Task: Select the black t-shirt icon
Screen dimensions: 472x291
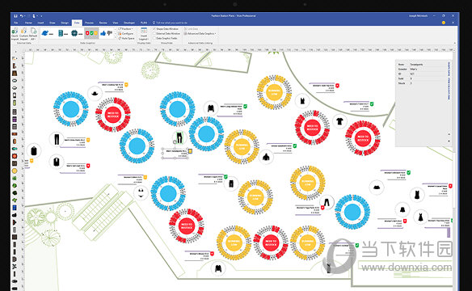Action: click(x=339, y=121)
